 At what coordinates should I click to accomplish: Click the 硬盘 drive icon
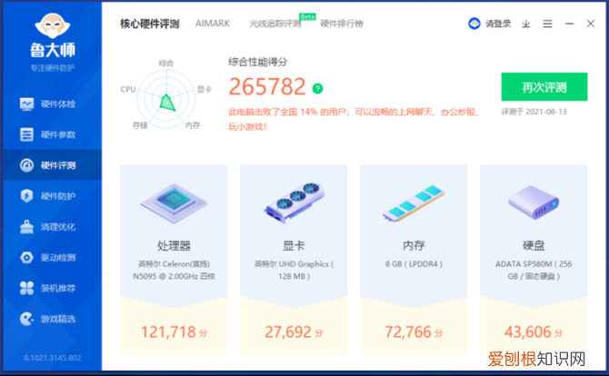tap(534, 203)
